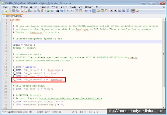Open the 편집(E) menu
Image resolution: width=167 pixels, height=115 pixels.
(x=15, y=7)
